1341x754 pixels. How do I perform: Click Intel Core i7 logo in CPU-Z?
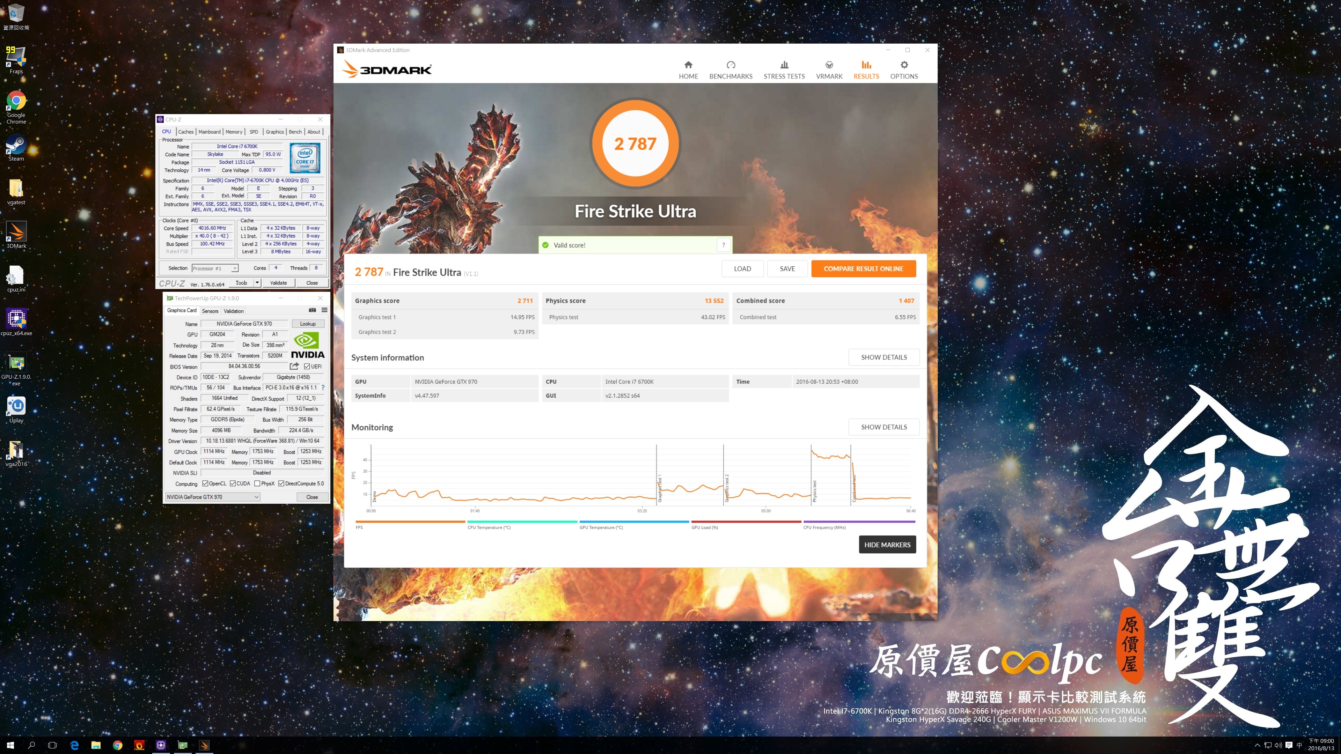305,159
